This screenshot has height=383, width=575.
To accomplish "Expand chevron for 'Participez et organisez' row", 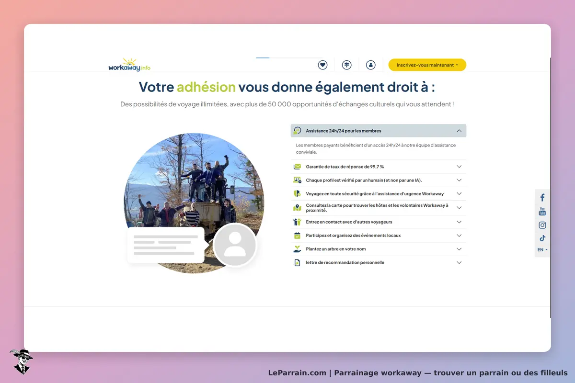I will (x=459, y=236).
